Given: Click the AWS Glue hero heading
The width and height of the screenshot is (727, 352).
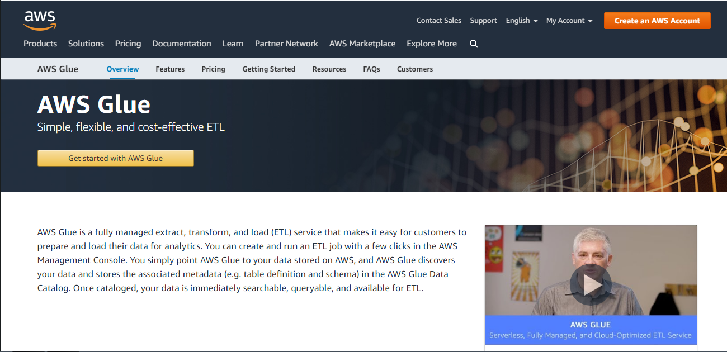Looking at the screenshot, I should (94, 104).
